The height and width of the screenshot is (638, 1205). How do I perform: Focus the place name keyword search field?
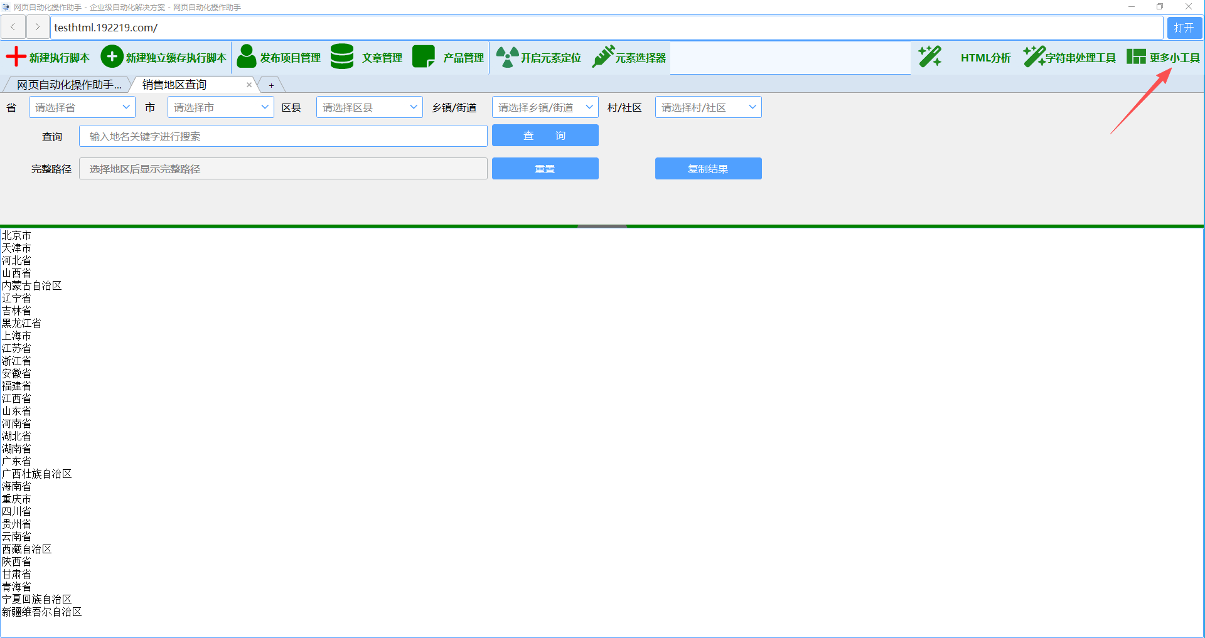tap(283, 136)
